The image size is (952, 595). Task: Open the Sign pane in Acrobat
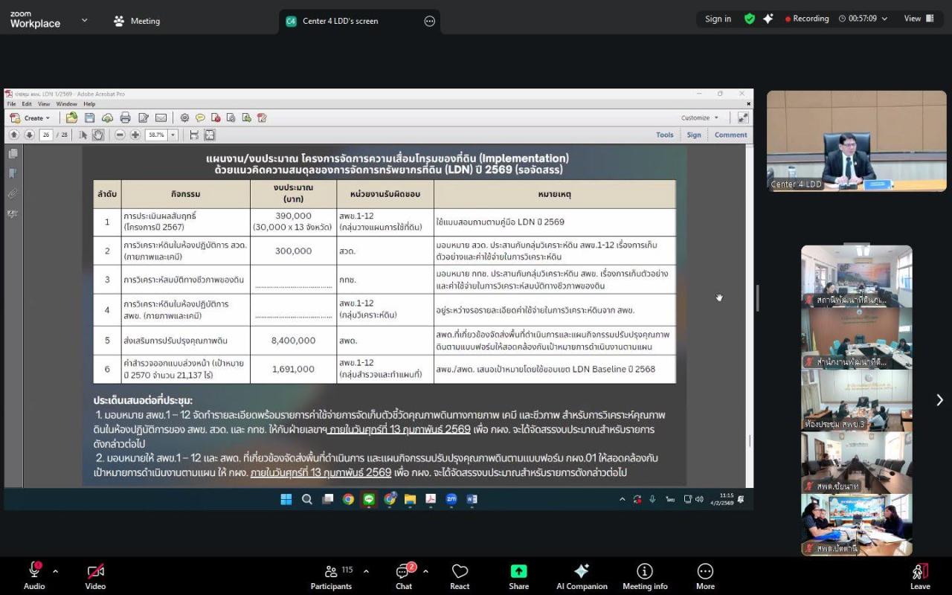(x=694, y=135)
